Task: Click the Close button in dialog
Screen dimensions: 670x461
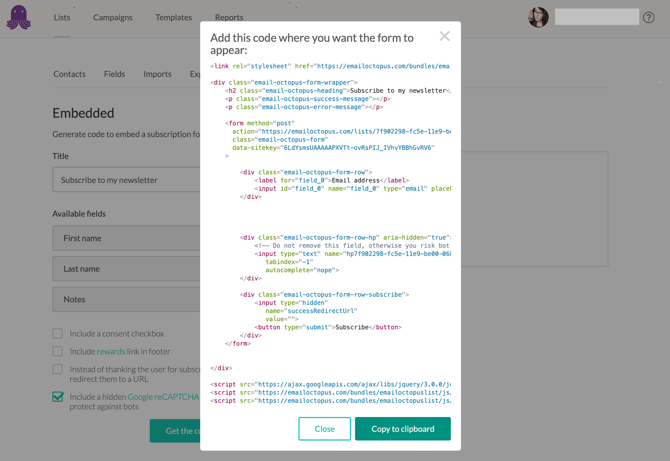Action: [x=324, y=429]
